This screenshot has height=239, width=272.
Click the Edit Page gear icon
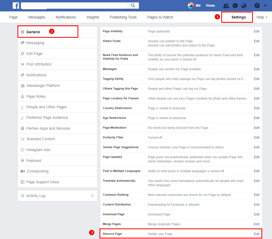(22, 54)
